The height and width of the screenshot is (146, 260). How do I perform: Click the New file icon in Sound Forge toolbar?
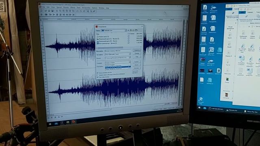tap(41, 11)
